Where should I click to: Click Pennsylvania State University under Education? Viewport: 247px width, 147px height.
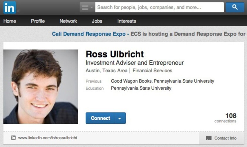coord(141,88)
